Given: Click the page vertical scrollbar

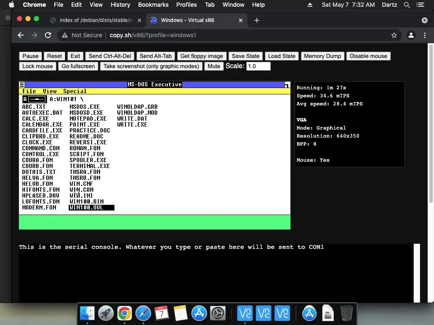Looking at the screenshot, I should (431, 123).
